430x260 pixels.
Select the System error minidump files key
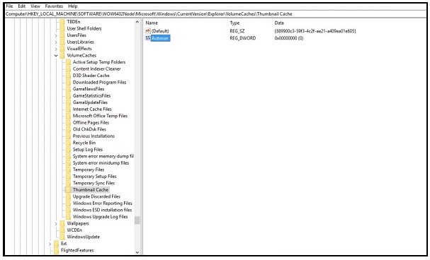(x=101, y=163)
